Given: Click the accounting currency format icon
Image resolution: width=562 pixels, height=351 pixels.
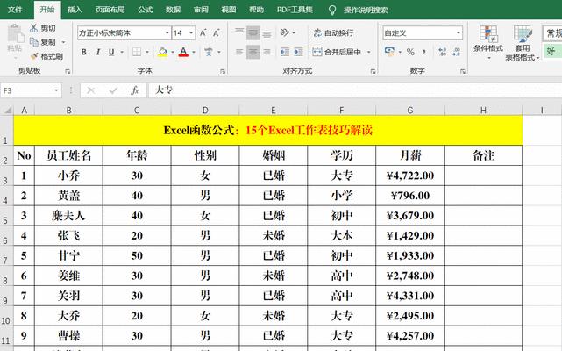Looking at the screenshot, I should coord(389,52).
